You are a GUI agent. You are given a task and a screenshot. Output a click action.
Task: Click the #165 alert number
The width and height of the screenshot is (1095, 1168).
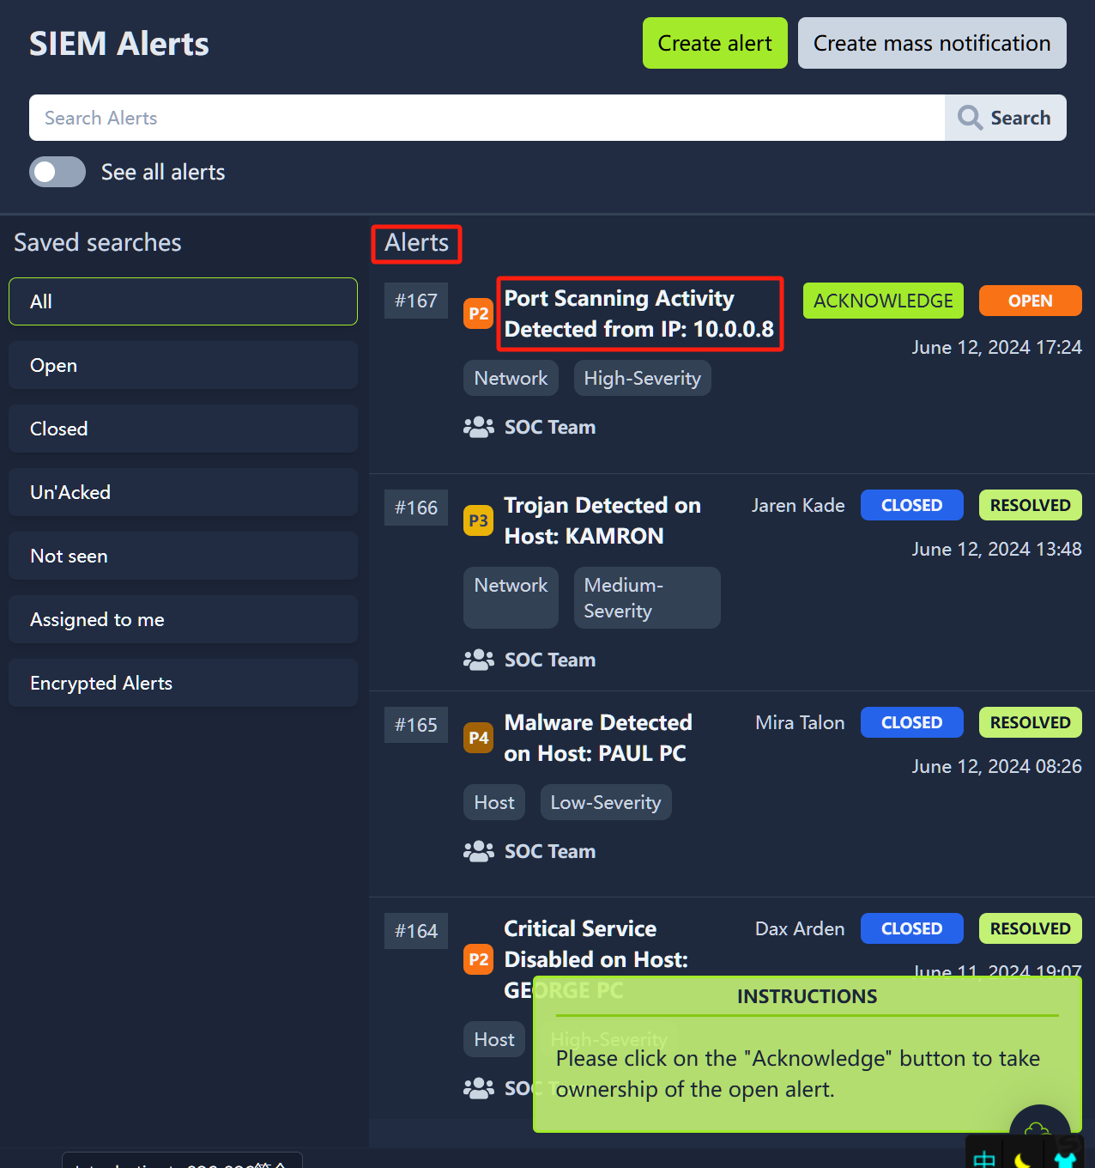point(416,725)
